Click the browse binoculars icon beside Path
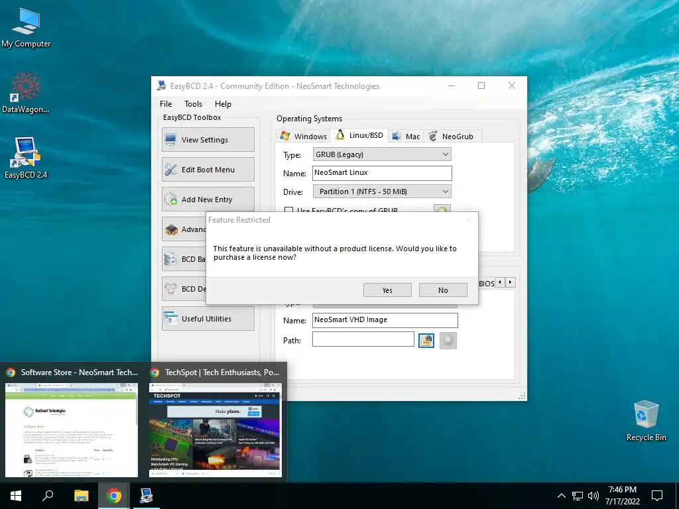Viewport: 679px width, 509px height. pos(426,340)
